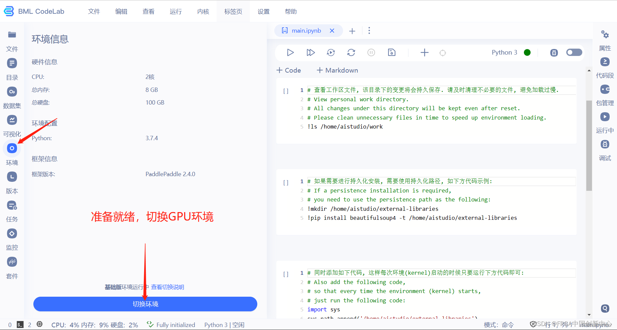Click the debugger bug icon in toolbar
617x330 pixels.
(x=554, y=53)
